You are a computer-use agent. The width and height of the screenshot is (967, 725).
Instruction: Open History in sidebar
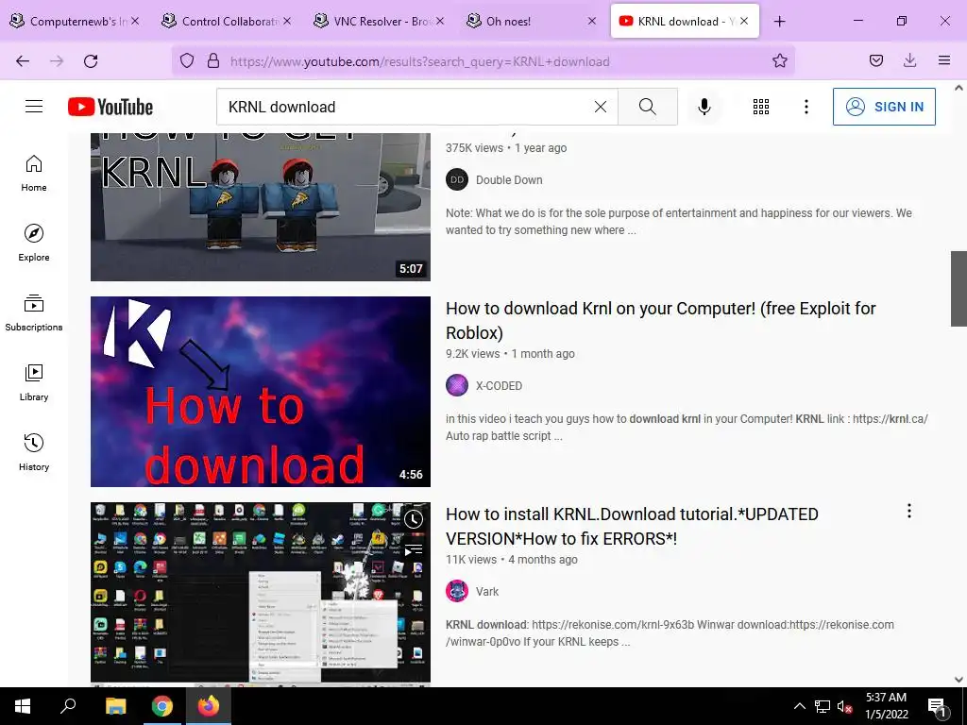click(34, 452)
